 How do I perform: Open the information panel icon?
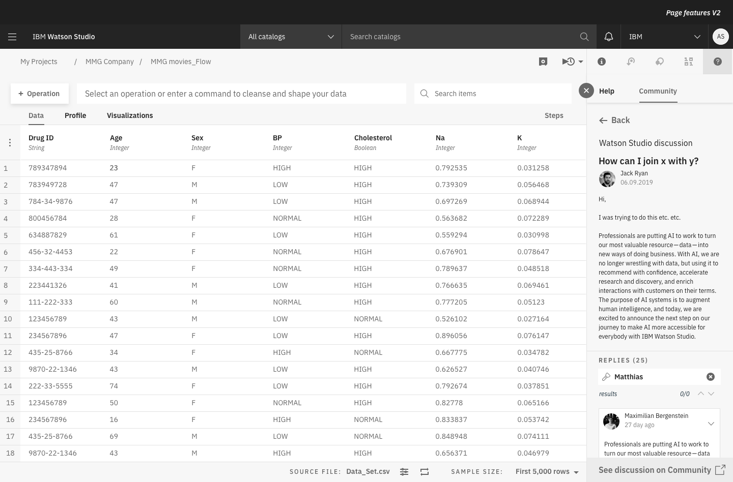click(x=601, y=62)
